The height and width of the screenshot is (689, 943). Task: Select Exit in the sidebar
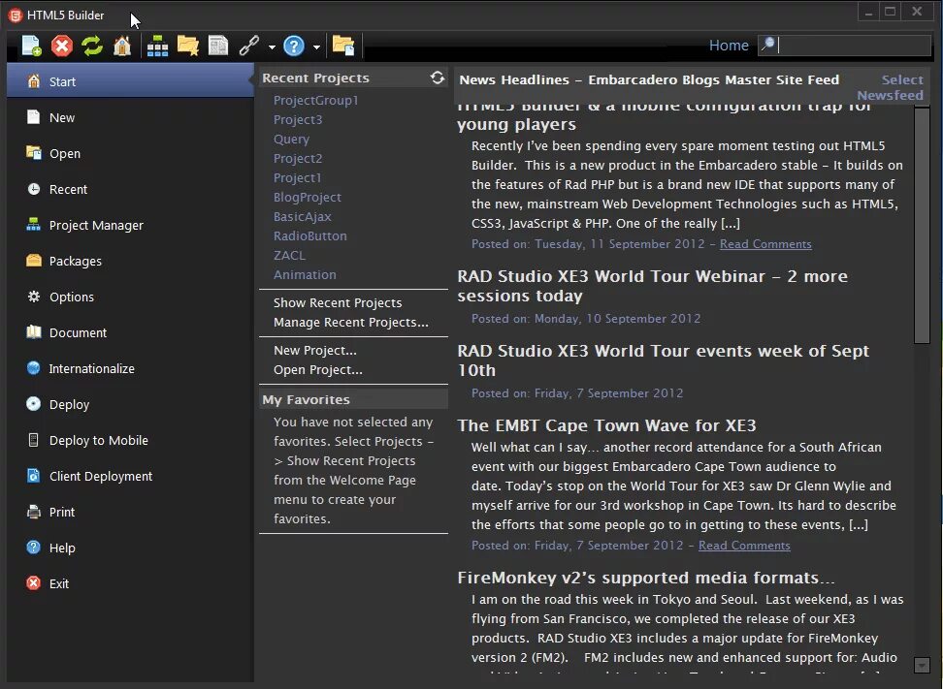coord(131,583)
